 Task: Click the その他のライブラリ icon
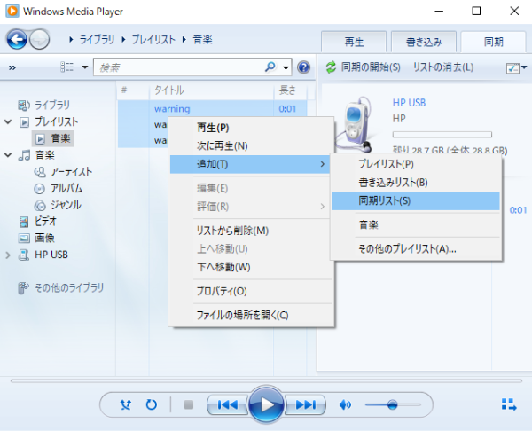23,288
